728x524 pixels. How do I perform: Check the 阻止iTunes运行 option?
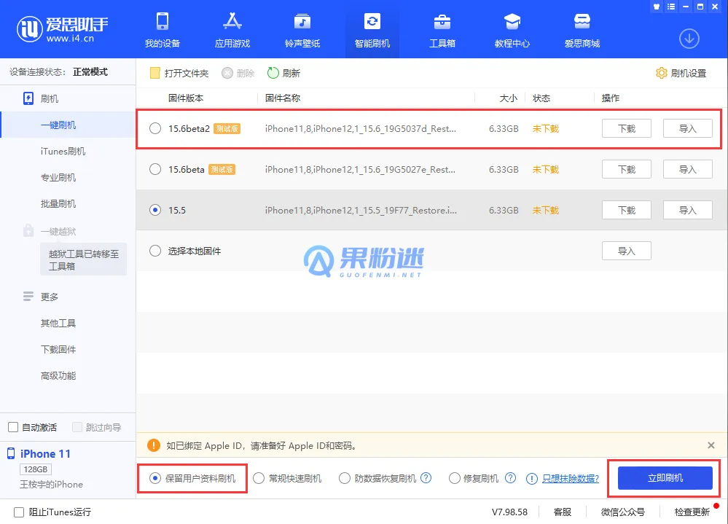click(19, 512)
